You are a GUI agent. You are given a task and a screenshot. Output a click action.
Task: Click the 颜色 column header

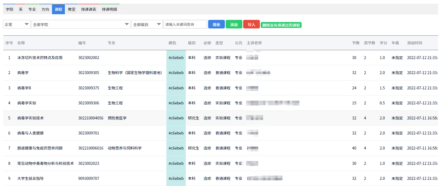pos(172,43)
